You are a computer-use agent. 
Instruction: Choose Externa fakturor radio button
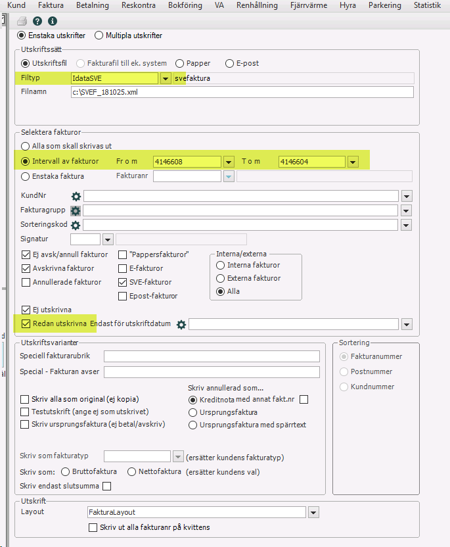click(x=221, y=278)
